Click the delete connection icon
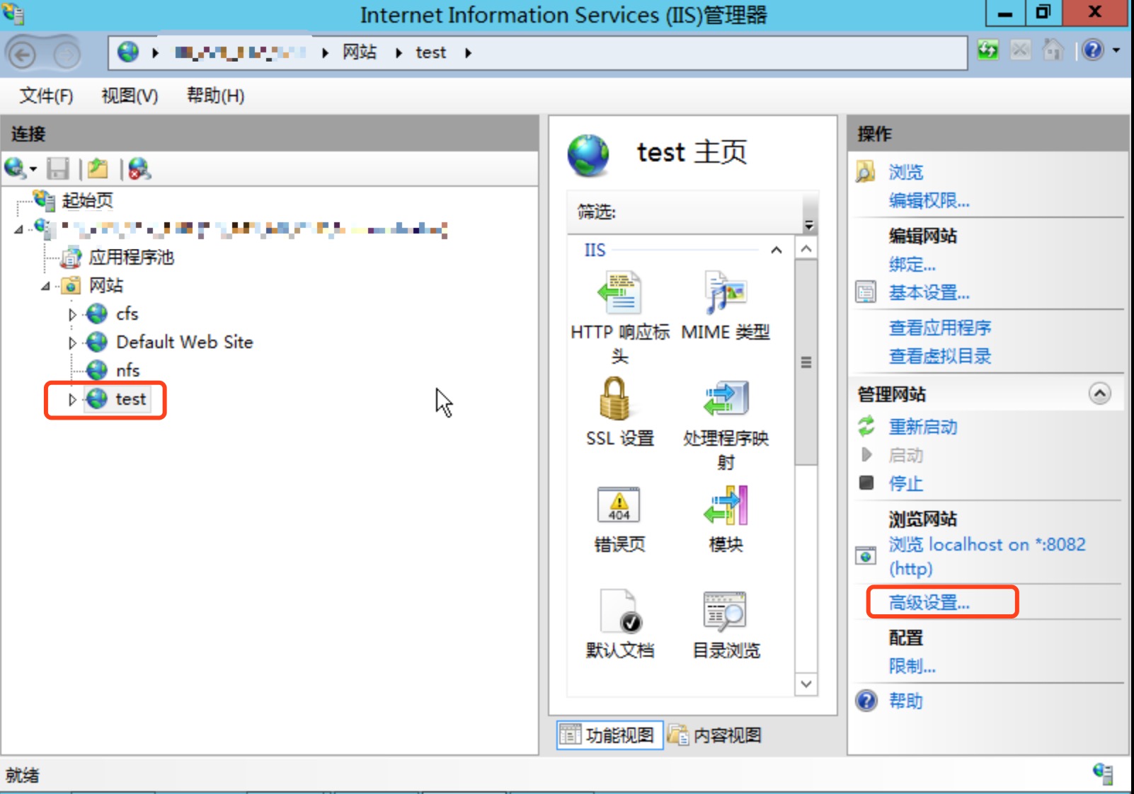Image resolution: width=1134 pixels, height=794 pixels. (139, 168)
